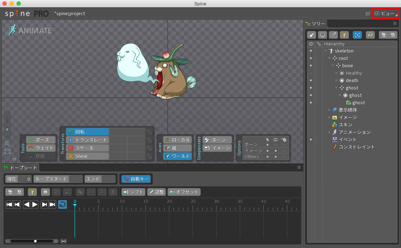
Task: Adjust the viewport zoom slider handle
Action: [x=7, y=130]
